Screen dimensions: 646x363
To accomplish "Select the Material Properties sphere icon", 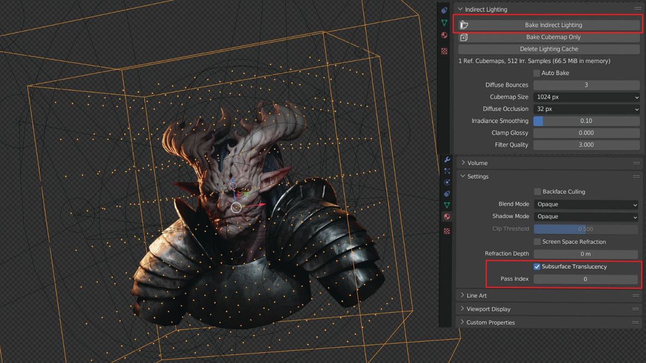I will point(447,216).
